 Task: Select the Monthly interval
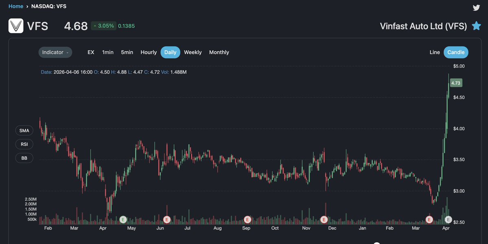pyautogui.click(x=219, y=53)
